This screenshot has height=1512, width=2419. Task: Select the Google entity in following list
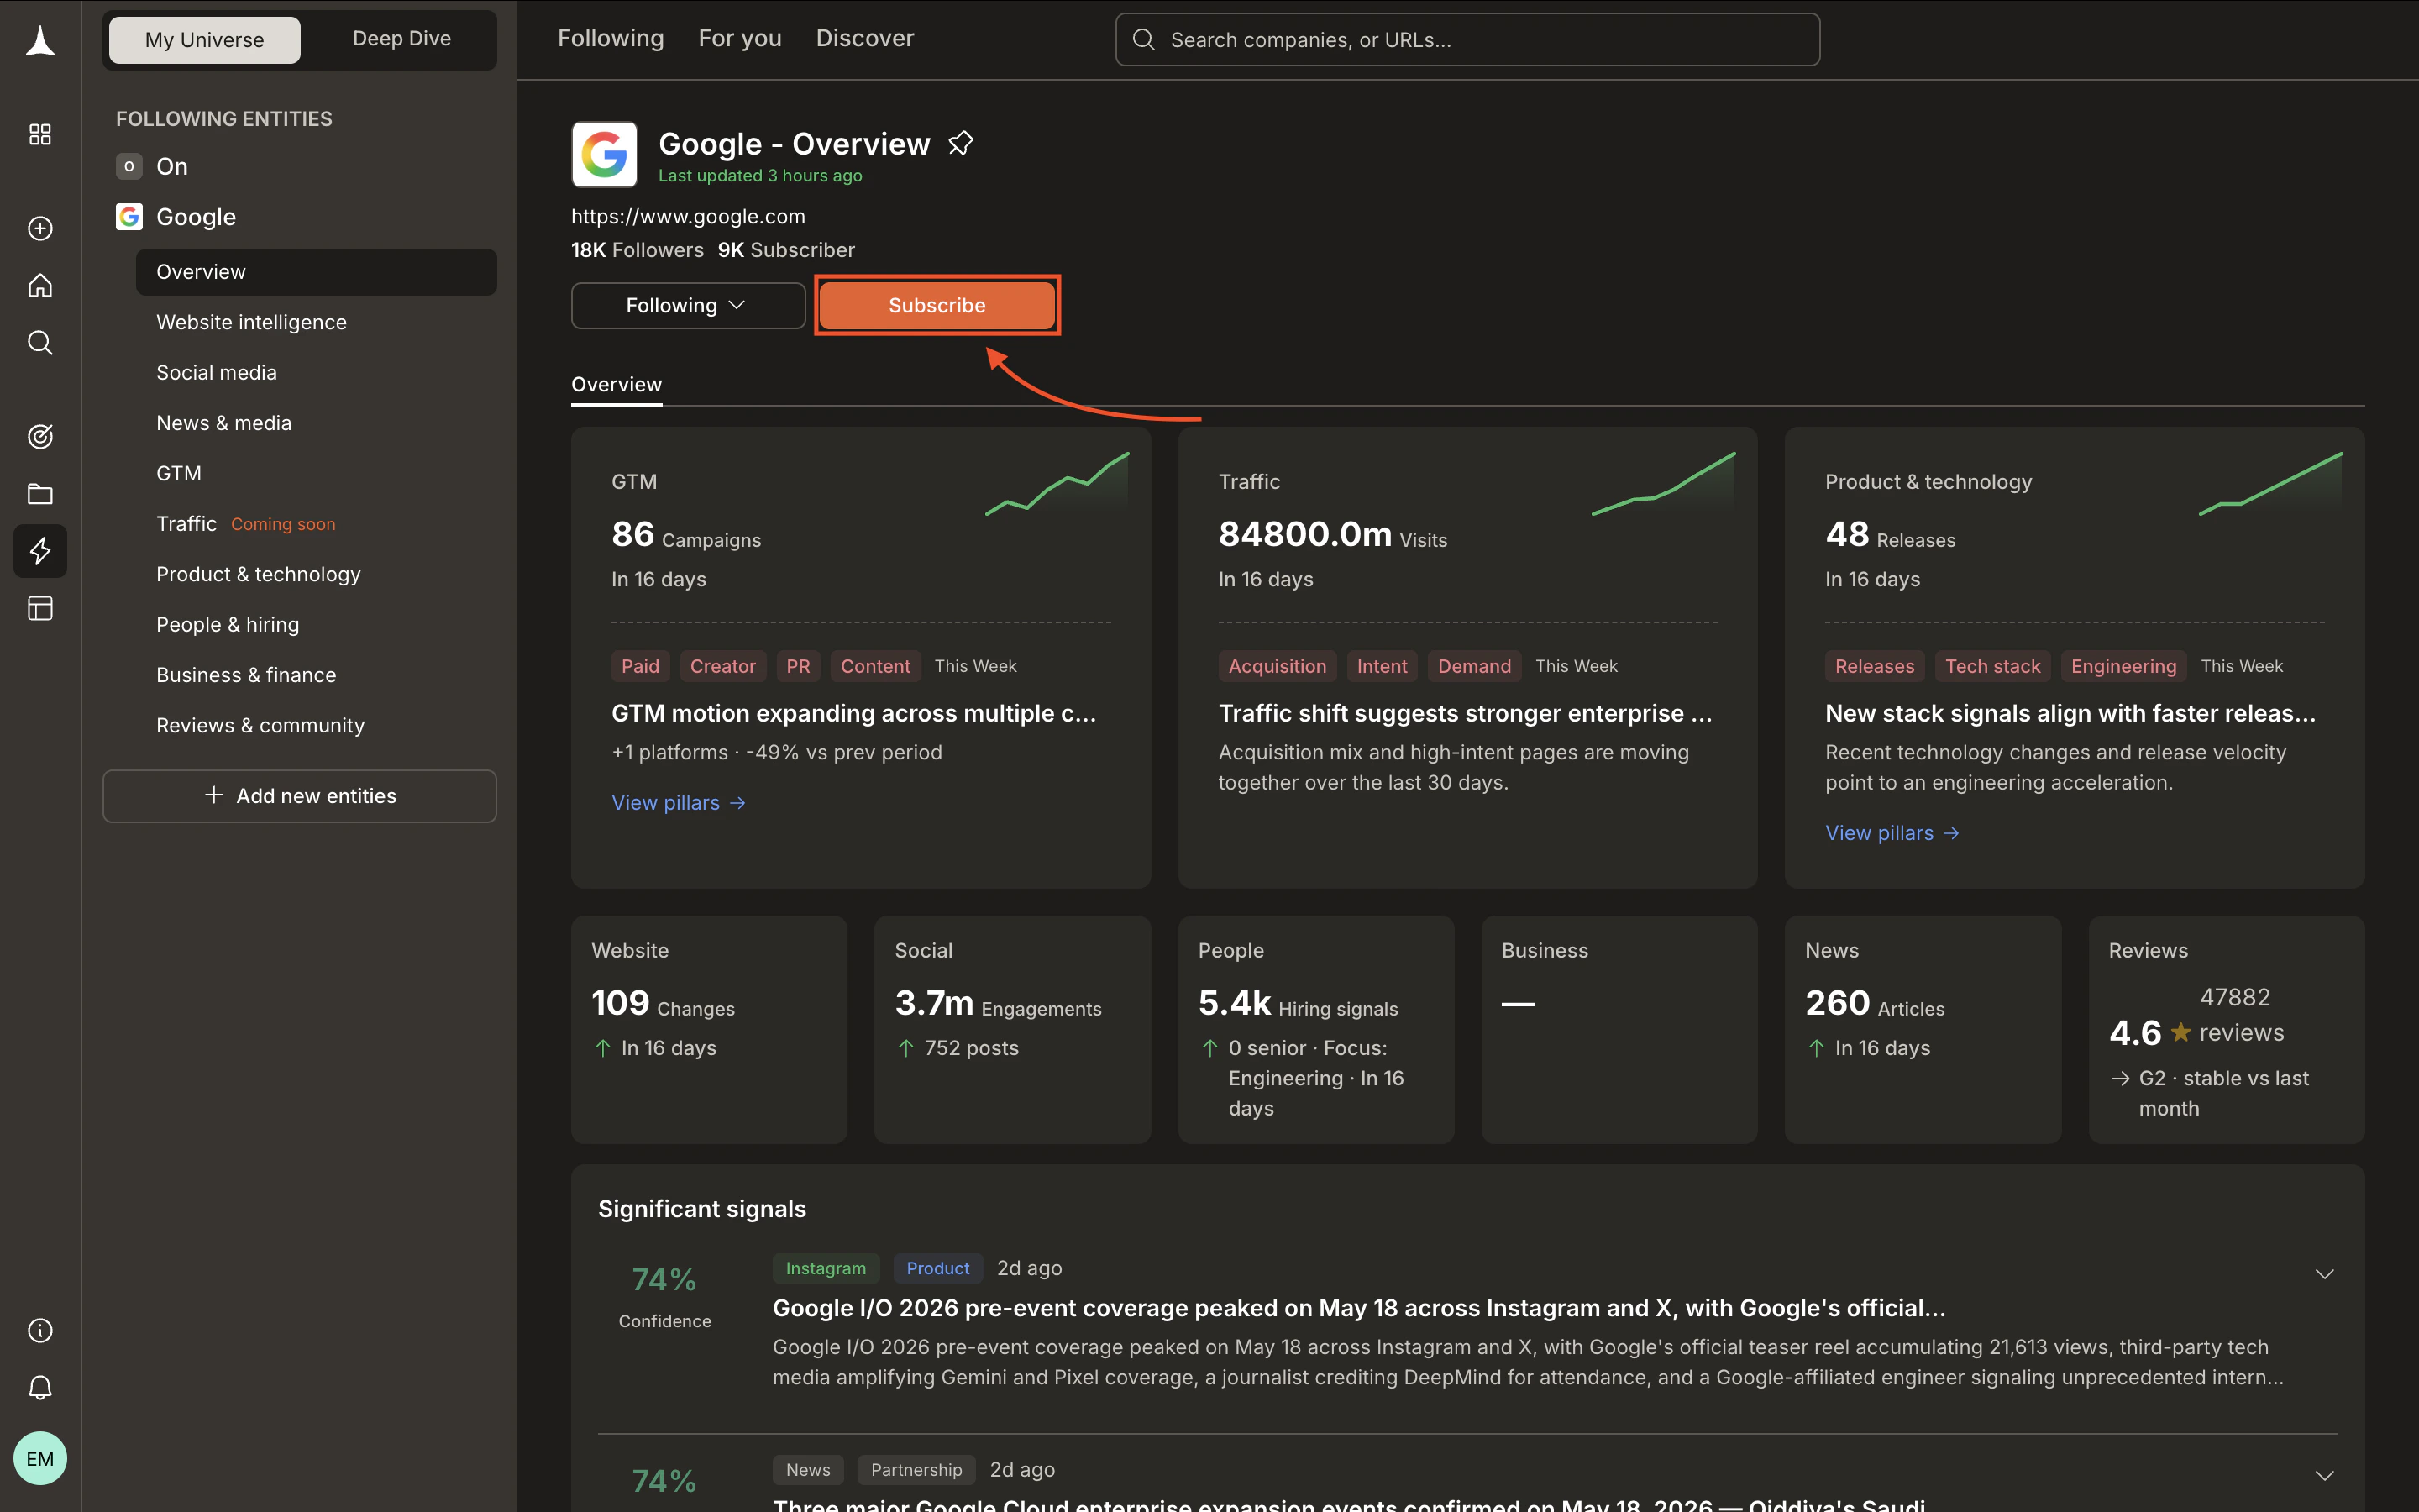[196, 216]
